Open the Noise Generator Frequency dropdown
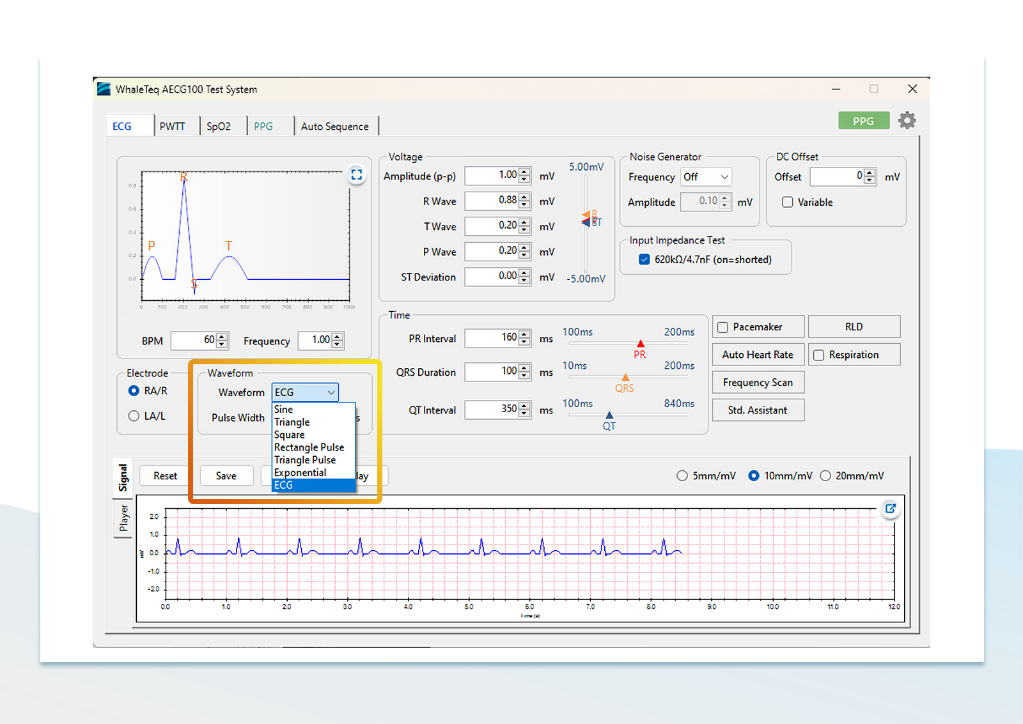This screenshot has height=724, width=1023. [x=706, y=177]
